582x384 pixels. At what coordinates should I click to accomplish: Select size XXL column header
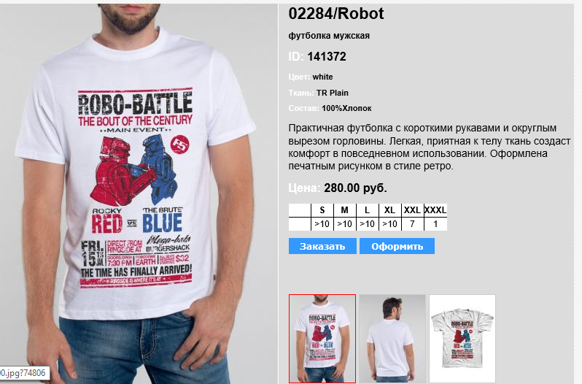click(412, 210)
